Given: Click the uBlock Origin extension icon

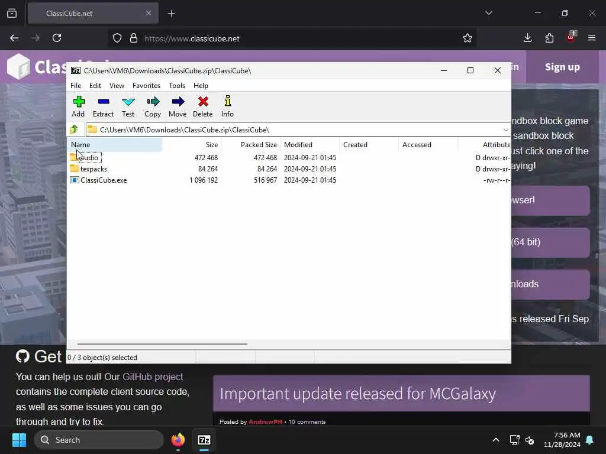Looking at the screenshot, I should 571,37.
